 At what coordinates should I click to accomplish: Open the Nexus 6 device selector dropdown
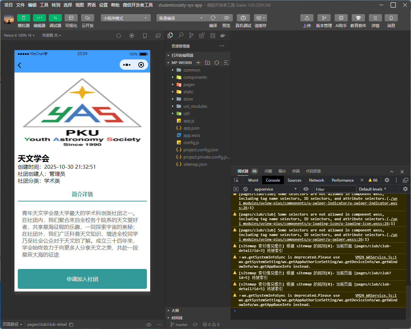[x=19, y=35]
